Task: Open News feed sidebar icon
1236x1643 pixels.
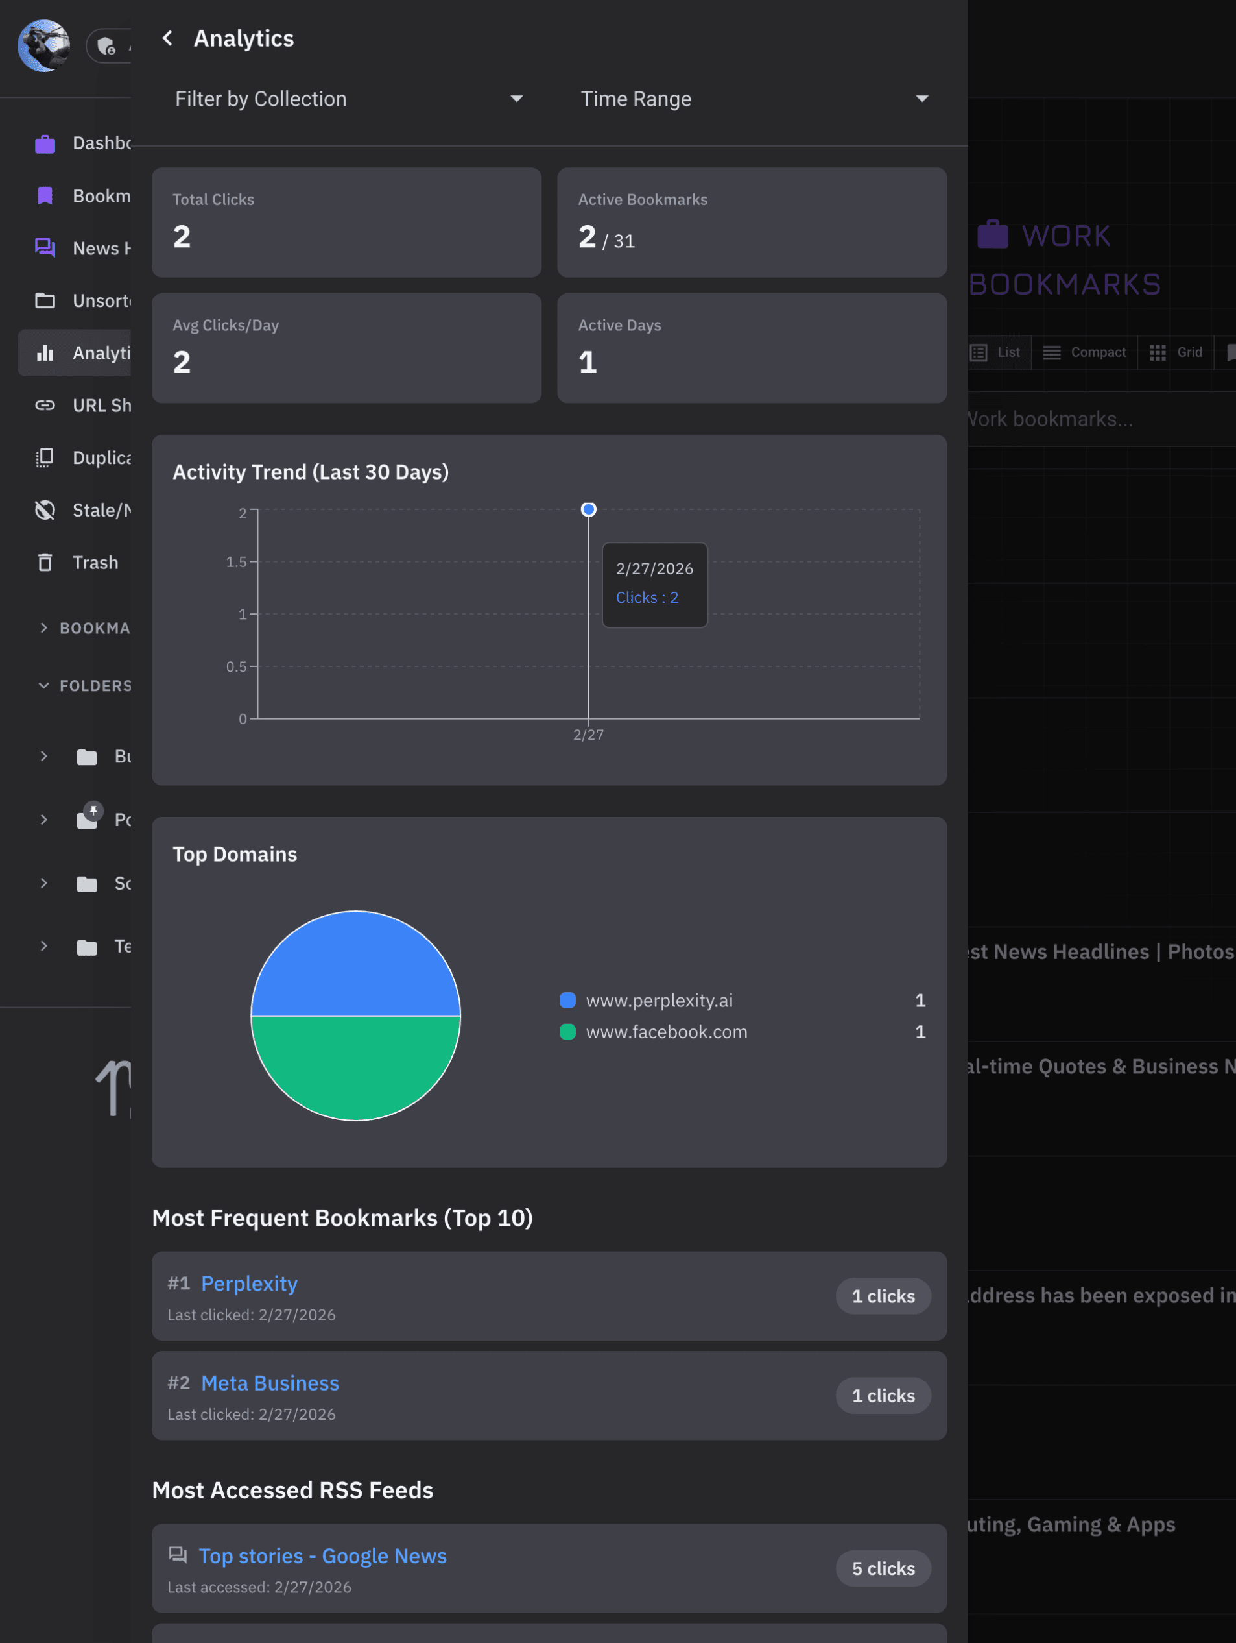Action: [x=45, y=248]
